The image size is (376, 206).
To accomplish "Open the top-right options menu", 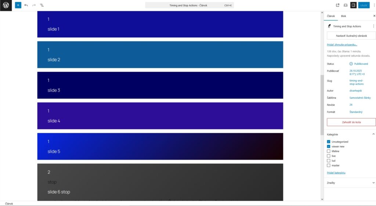I will click(374, 6).
